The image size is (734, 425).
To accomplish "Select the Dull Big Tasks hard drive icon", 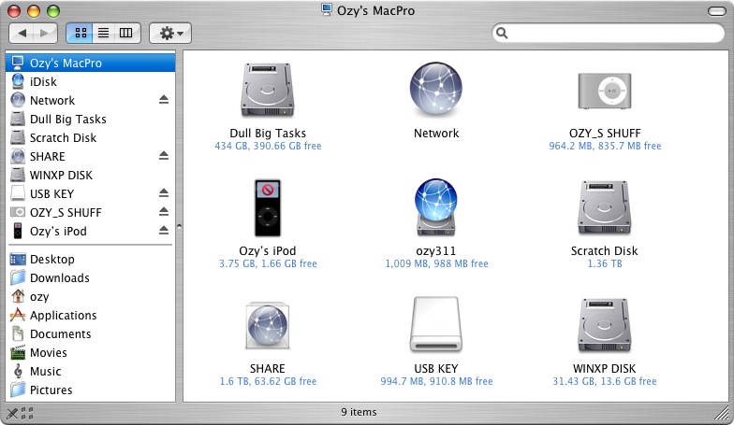I will pos(268,90).
